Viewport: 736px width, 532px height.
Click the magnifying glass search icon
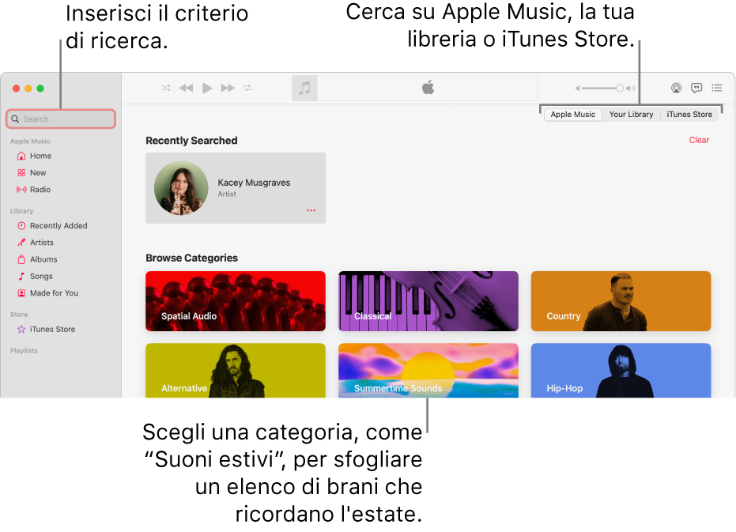pyautogui.click(x=15, y=119)
